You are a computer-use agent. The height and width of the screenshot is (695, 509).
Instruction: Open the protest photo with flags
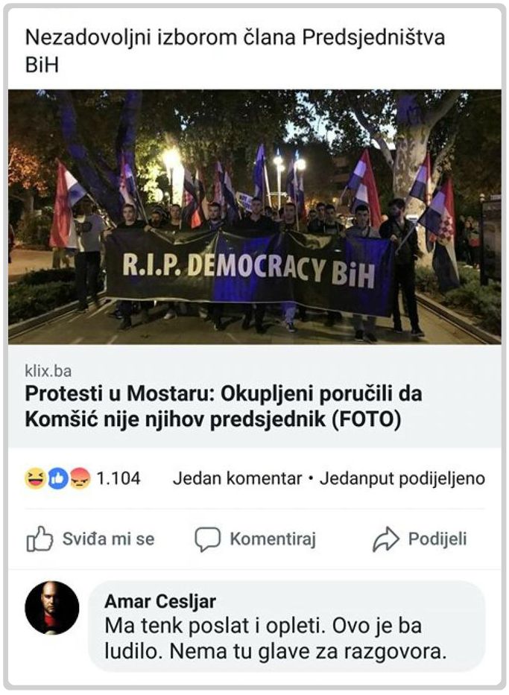[255, 218]
